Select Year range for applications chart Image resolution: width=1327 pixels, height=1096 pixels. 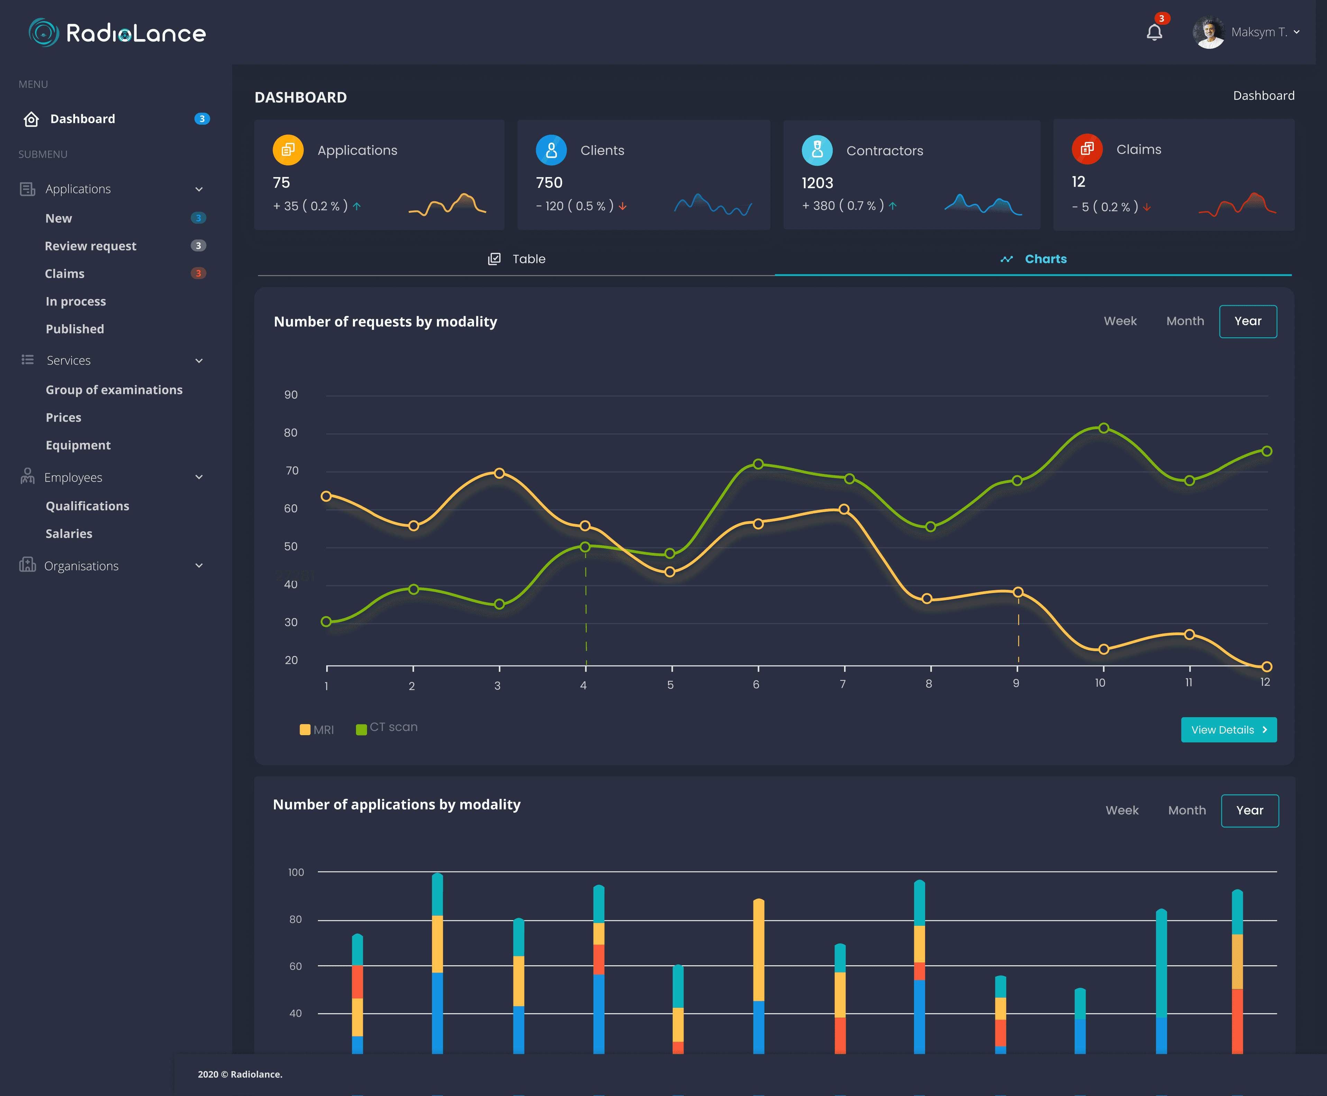[x=1250, y=810]
